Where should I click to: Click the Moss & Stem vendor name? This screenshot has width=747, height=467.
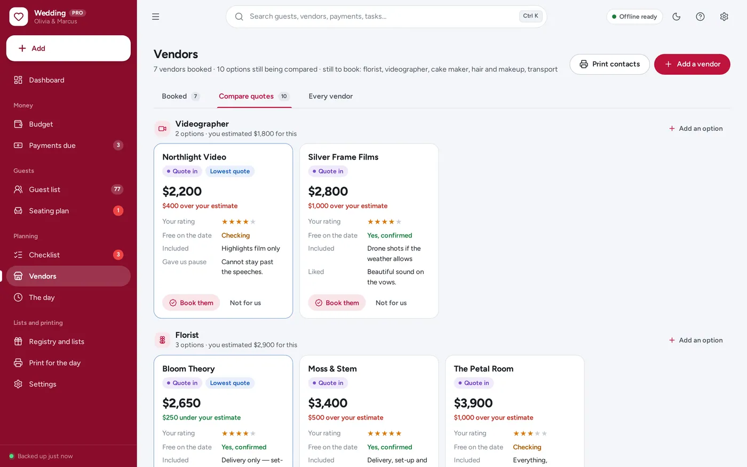point(332,369)
